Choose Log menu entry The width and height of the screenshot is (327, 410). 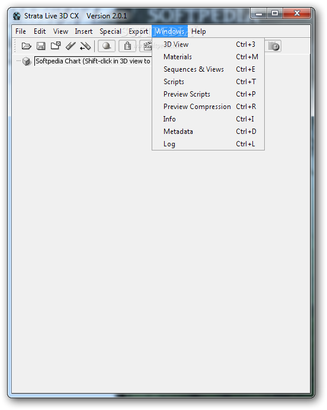click(x=209, y=144)
